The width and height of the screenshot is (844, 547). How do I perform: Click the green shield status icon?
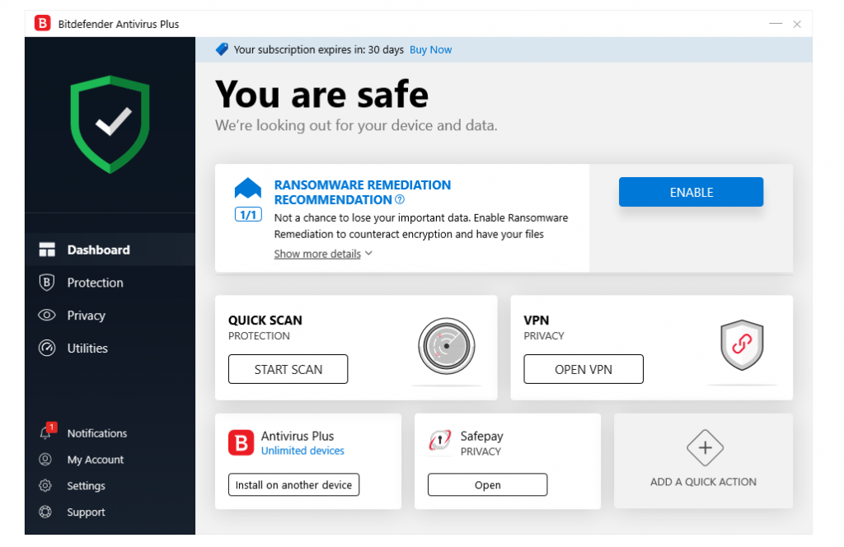[x=110, y=124]
